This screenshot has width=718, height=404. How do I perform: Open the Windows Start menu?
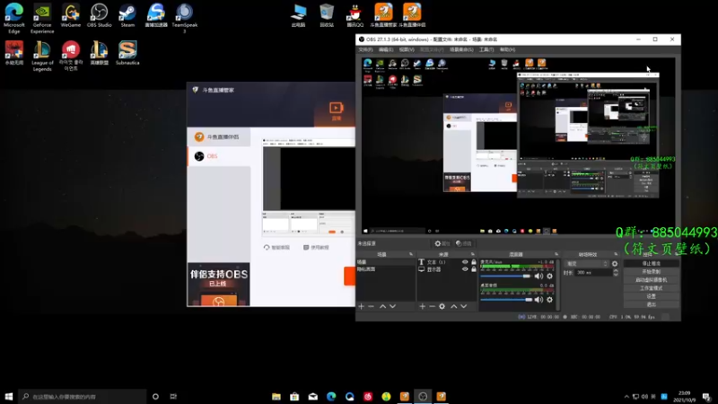click(x=9, y=397)
